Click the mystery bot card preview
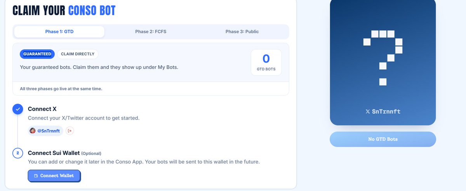 pos(383,61)
